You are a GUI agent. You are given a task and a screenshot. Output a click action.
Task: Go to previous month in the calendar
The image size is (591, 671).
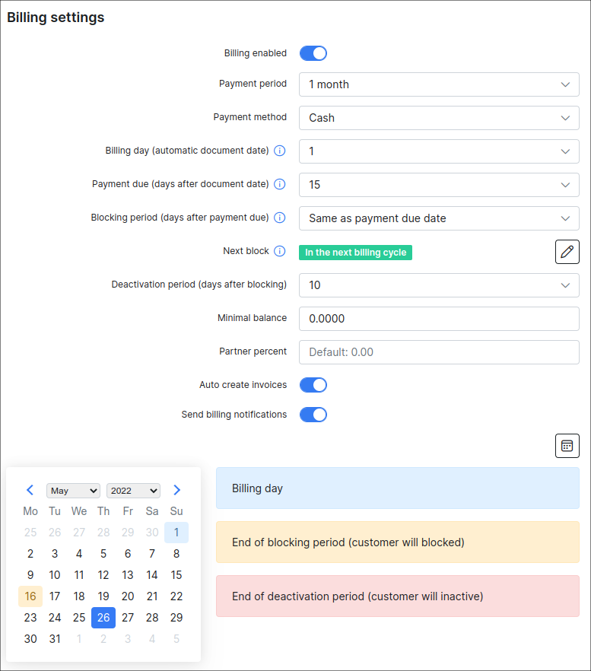pyautogui.click(x=30, y=490)
